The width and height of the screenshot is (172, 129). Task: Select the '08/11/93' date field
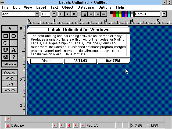point(80,61)
